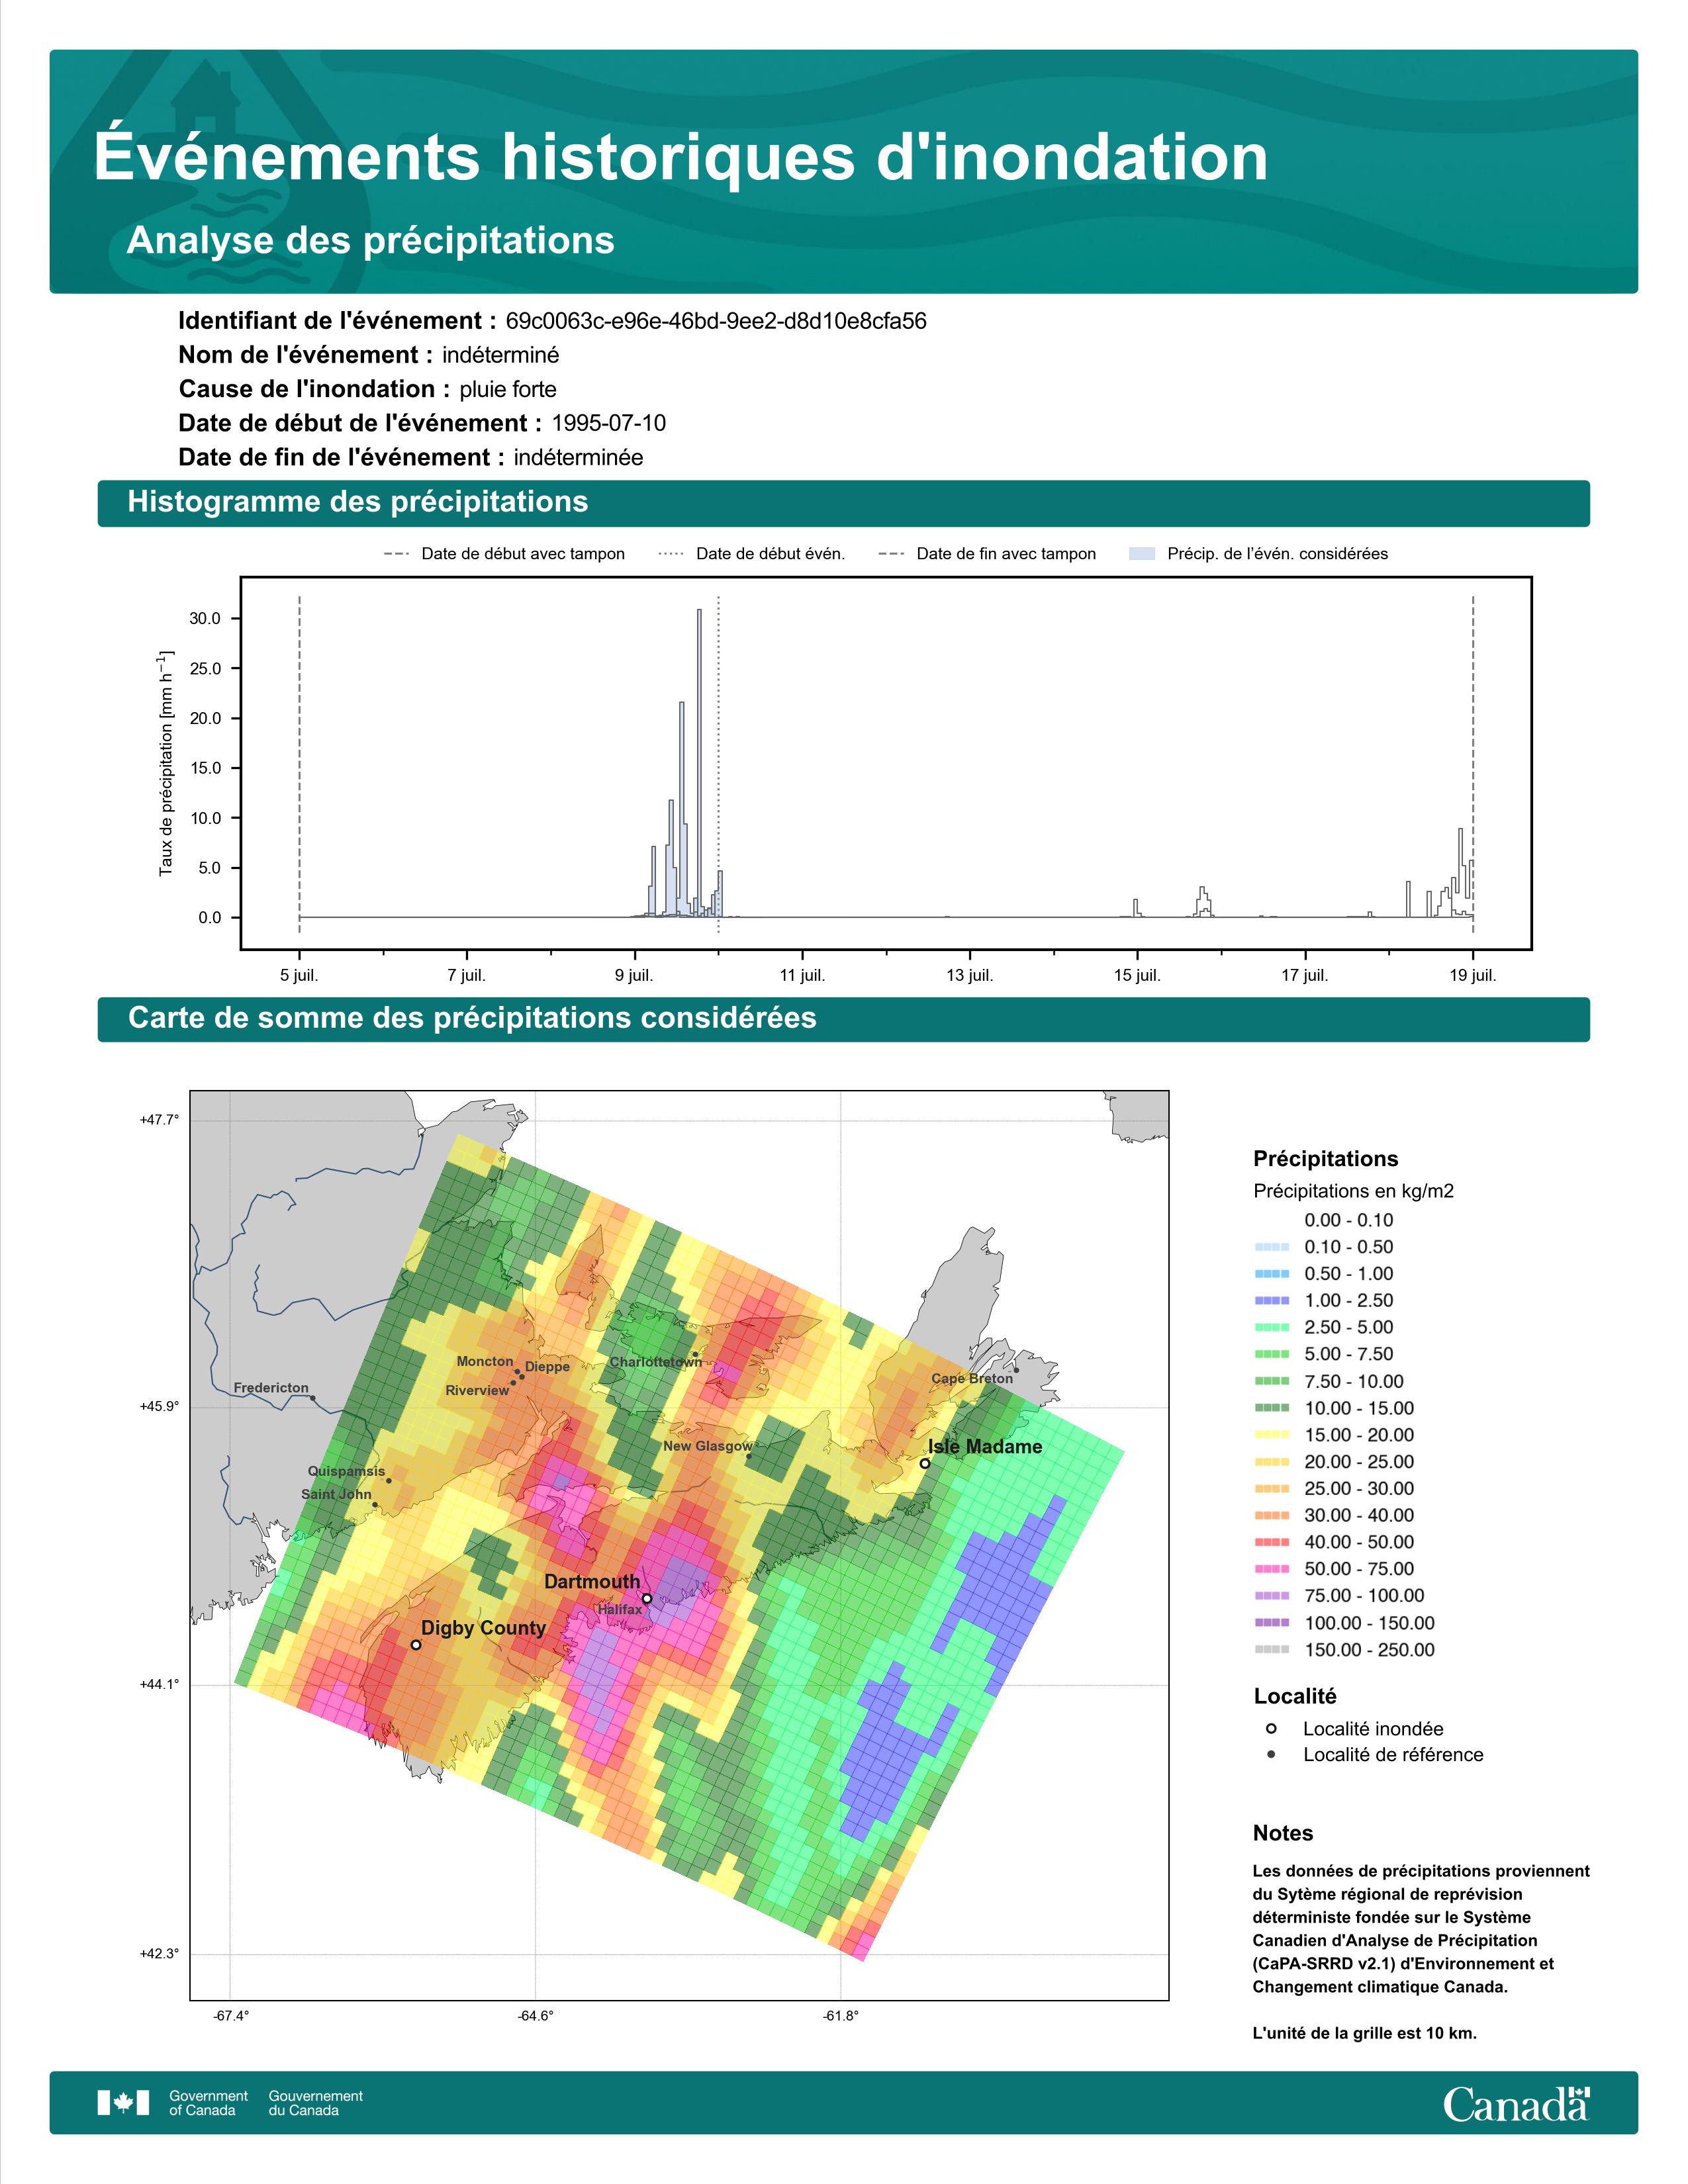Click the 15.00 - 20.00 yellow legend swatch
Viewport: 1688px width, 2184px height.
[1271, 1435]
